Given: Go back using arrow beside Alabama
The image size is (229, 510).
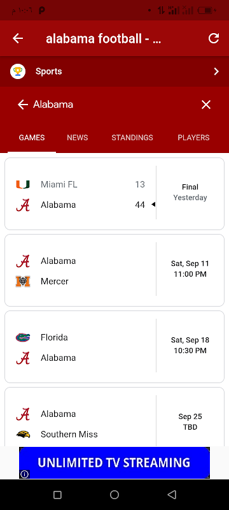Looking at the screenshot, I should (x=23, y=105).
